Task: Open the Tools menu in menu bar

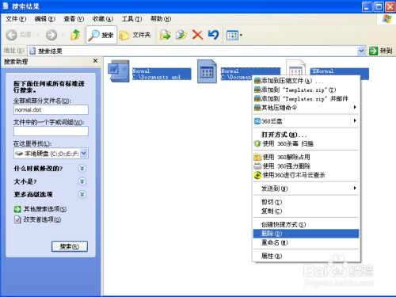Action: point(131,19)
